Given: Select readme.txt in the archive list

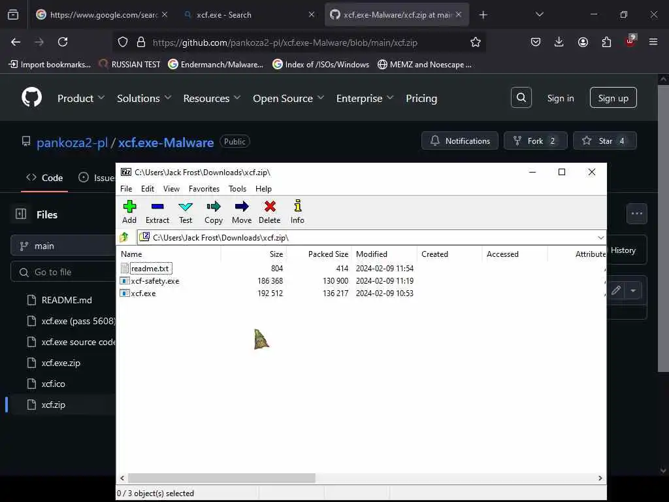Looking at the screenshot, I should click(150, 269).
